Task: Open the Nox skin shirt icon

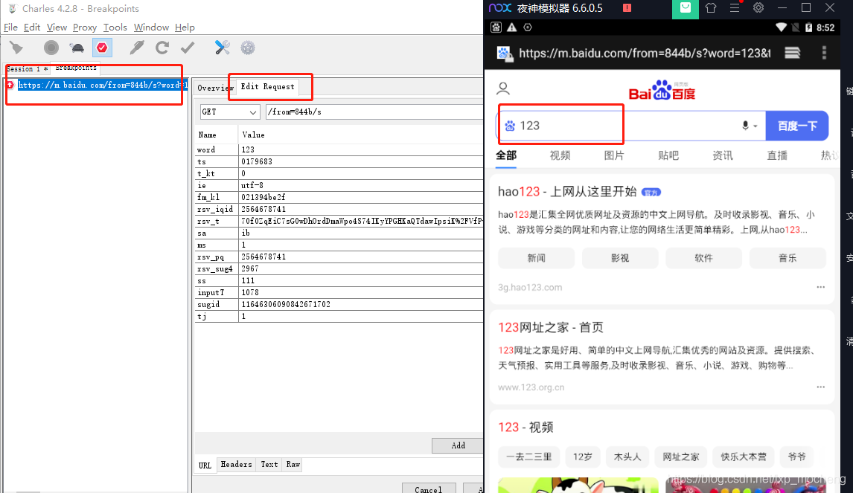Action: pos(711,8)
